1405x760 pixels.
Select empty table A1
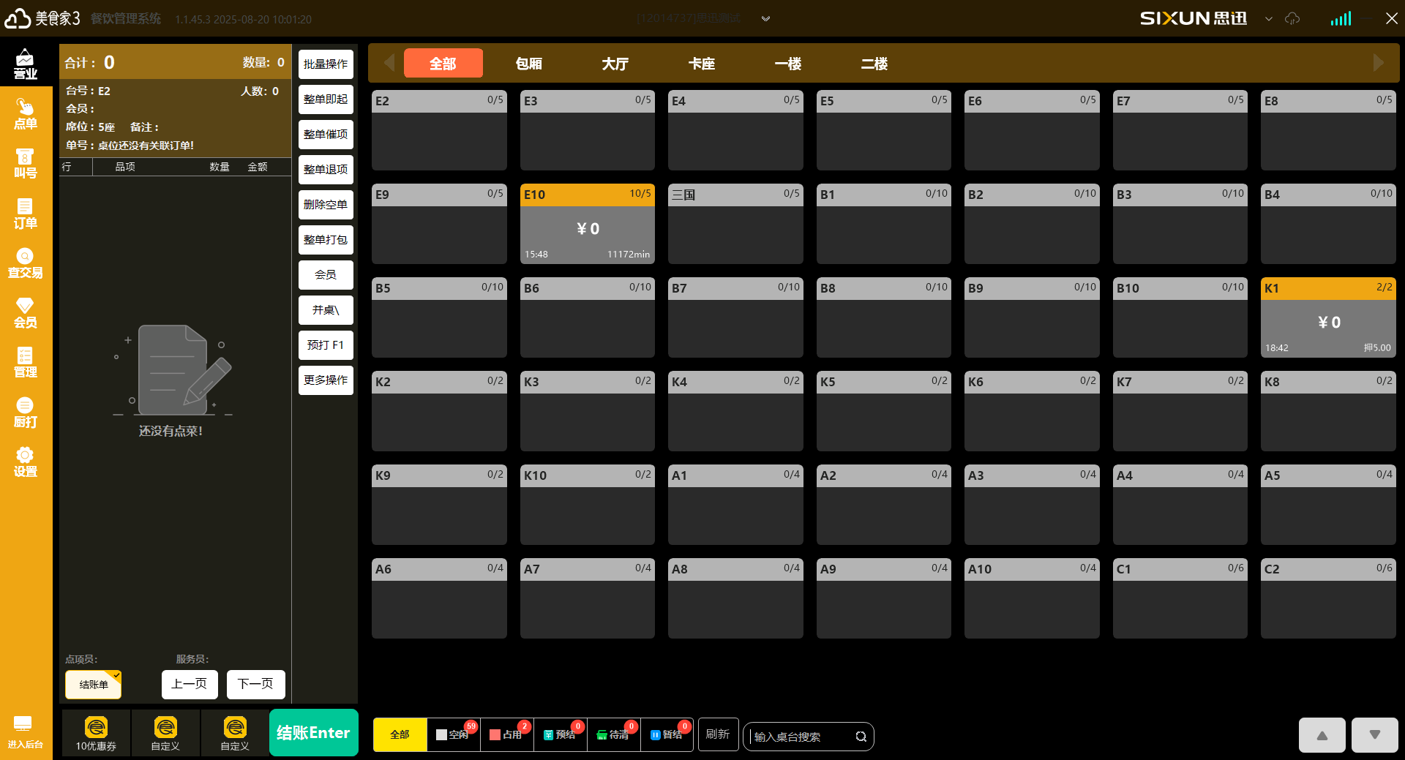coord(735,505)
